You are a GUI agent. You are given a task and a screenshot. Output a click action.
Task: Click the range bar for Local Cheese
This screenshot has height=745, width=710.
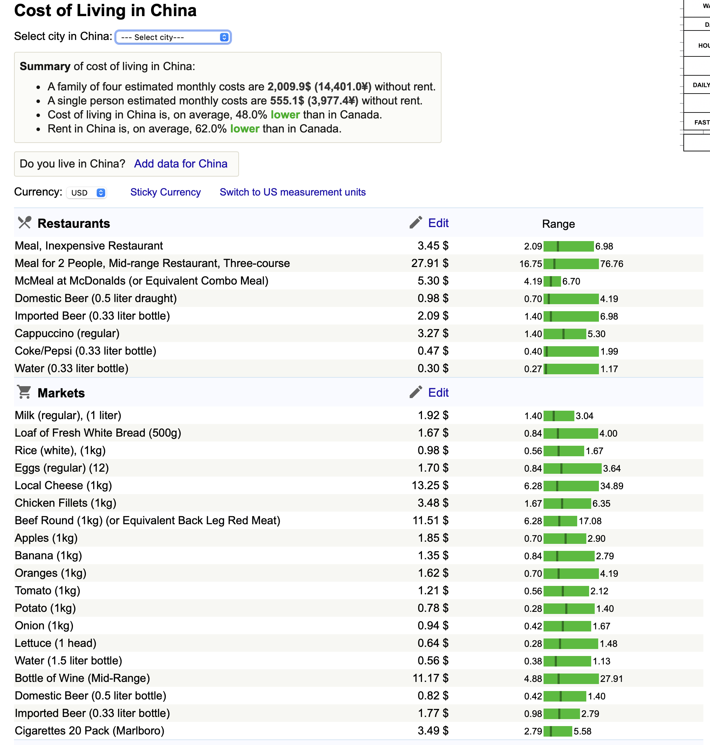[x=571, y=486]
